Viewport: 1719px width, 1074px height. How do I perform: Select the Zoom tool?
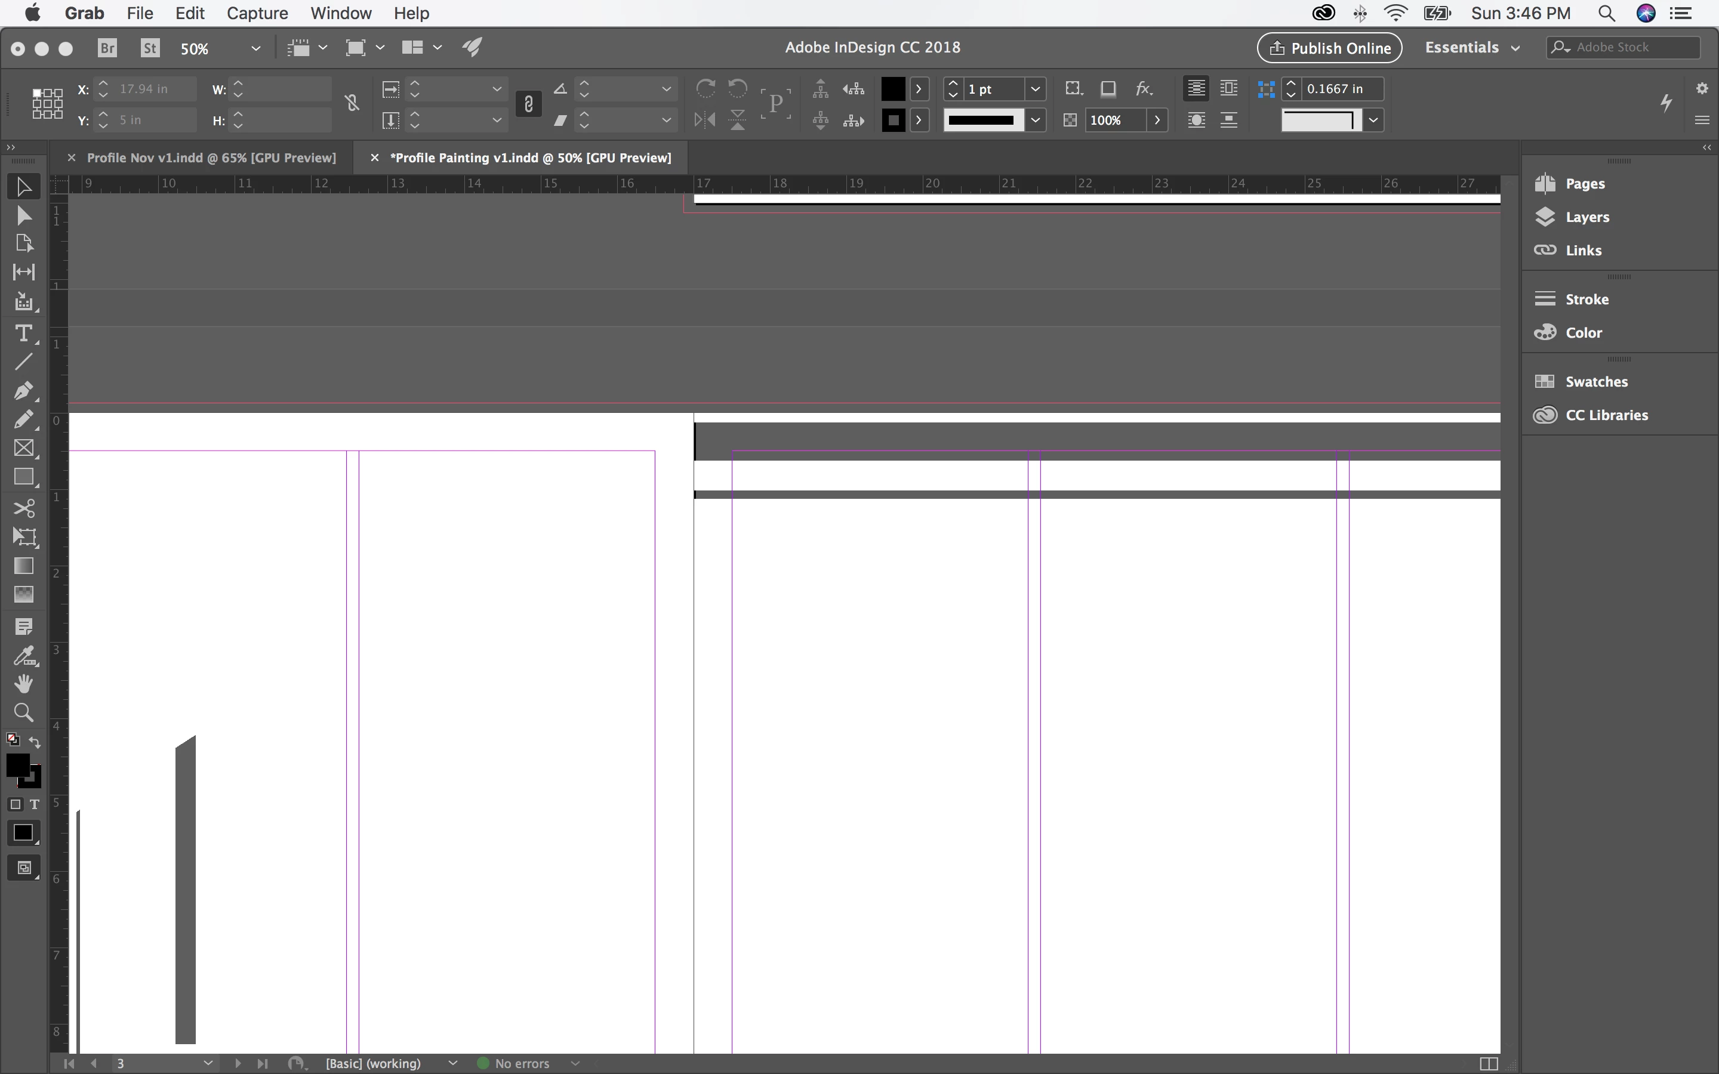coord(23,712)
